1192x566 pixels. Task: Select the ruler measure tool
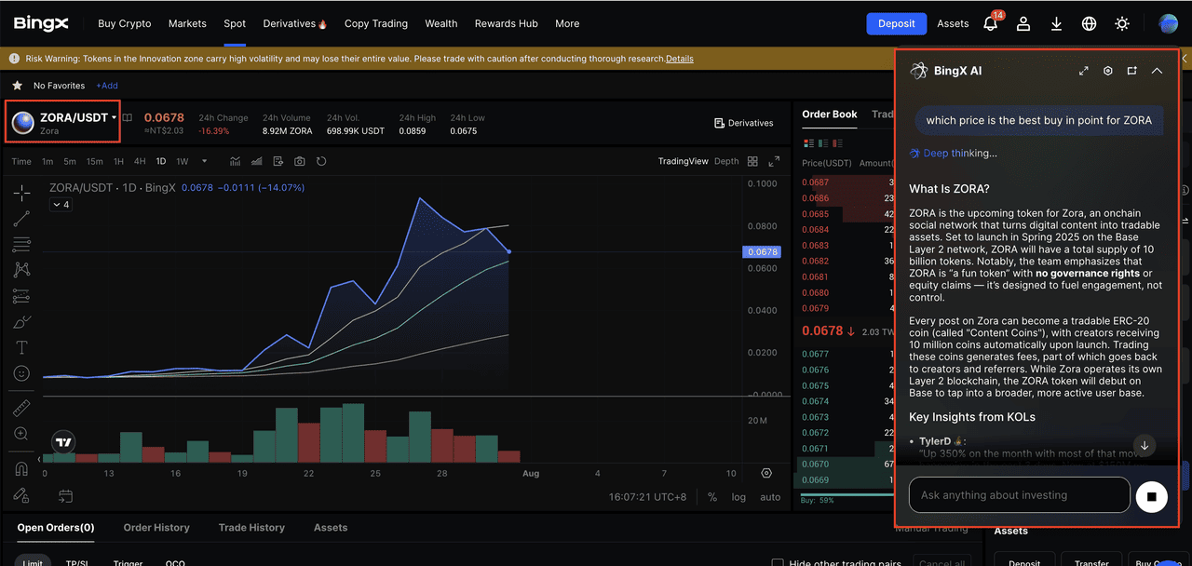point(21,409)
